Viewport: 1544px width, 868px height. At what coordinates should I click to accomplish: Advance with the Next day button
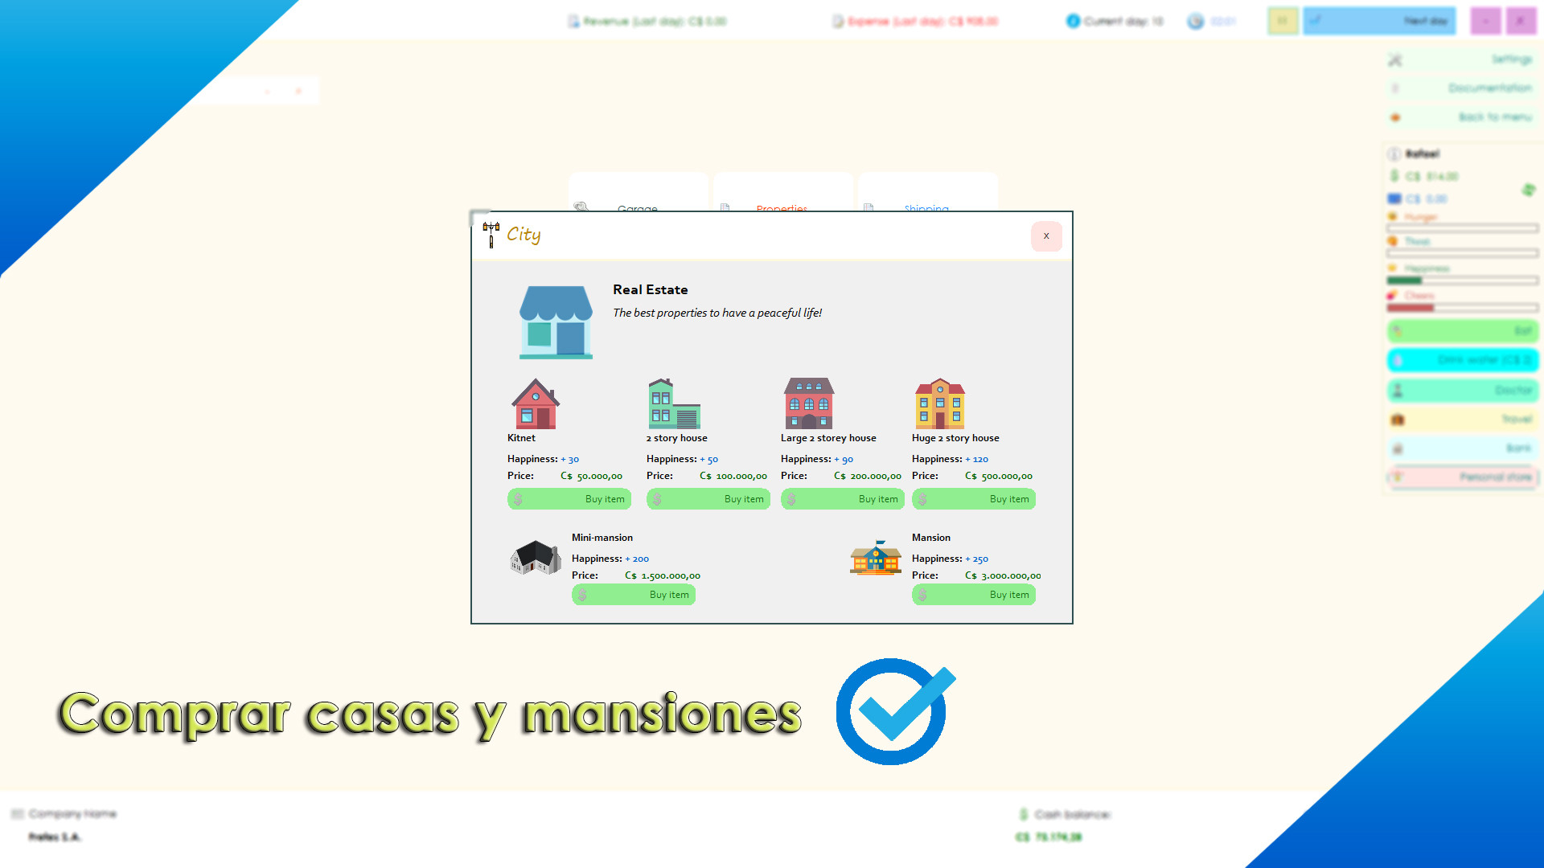pyautogui.click(x=1379, y=21)
